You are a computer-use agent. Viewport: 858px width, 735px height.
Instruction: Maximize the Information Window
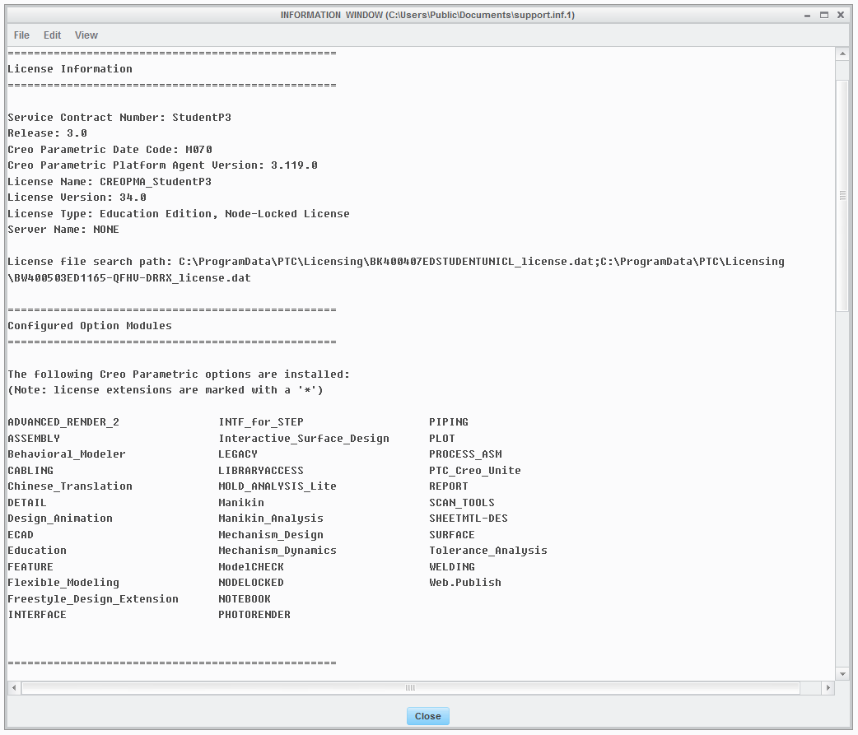[x=824, y=15]
